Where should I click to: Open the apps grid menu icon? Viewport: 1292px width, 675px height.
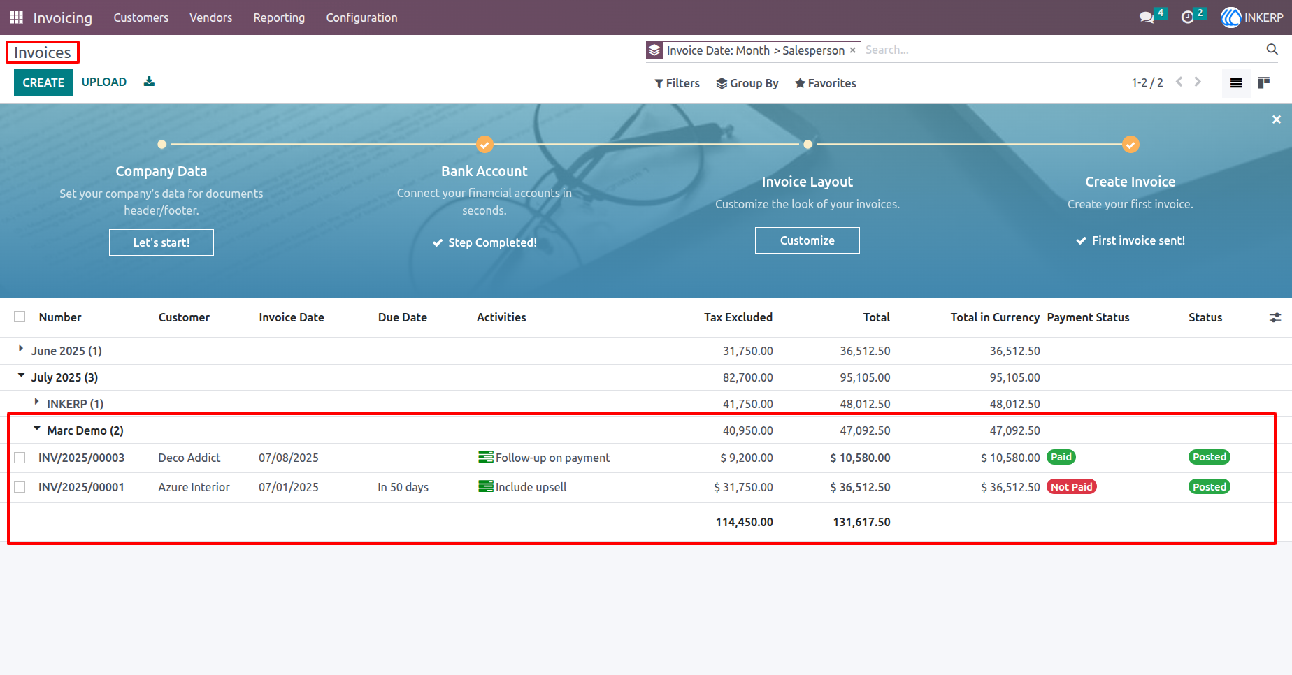click(x=17, y=17)
